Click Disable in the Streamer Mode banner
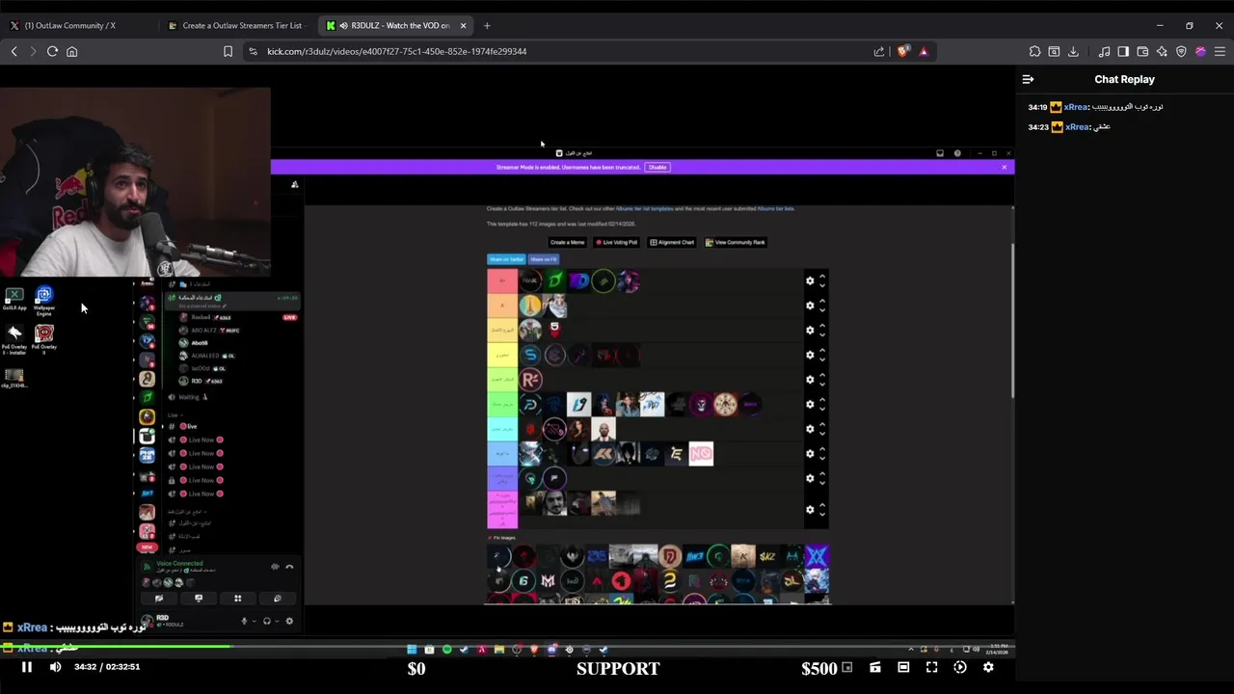 tap(657, 168)
